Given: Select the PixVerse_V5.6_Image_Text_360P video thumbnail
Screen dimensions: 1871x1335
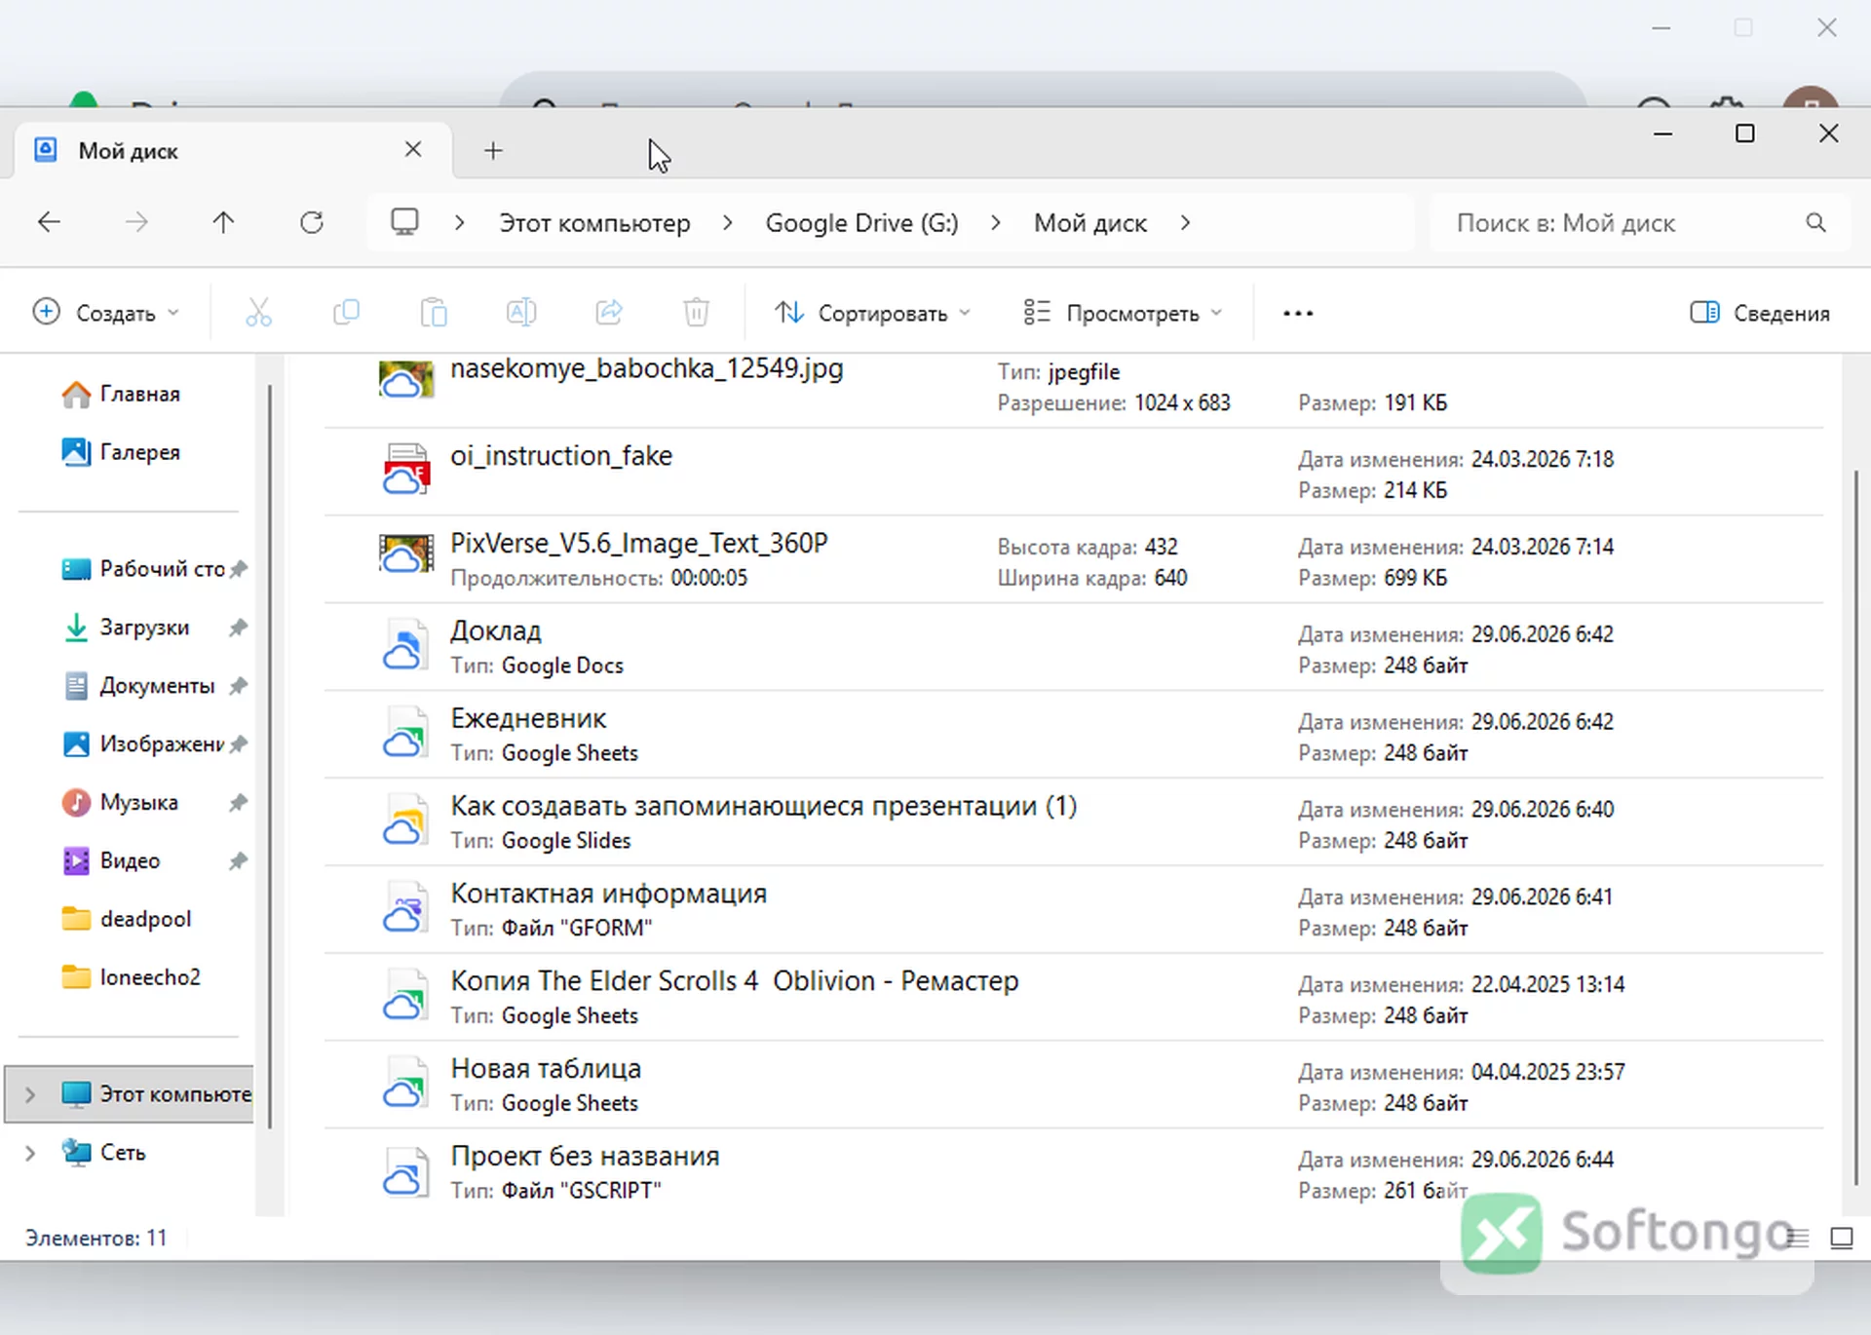Looking at the screenshot, I should coord(405,555).
